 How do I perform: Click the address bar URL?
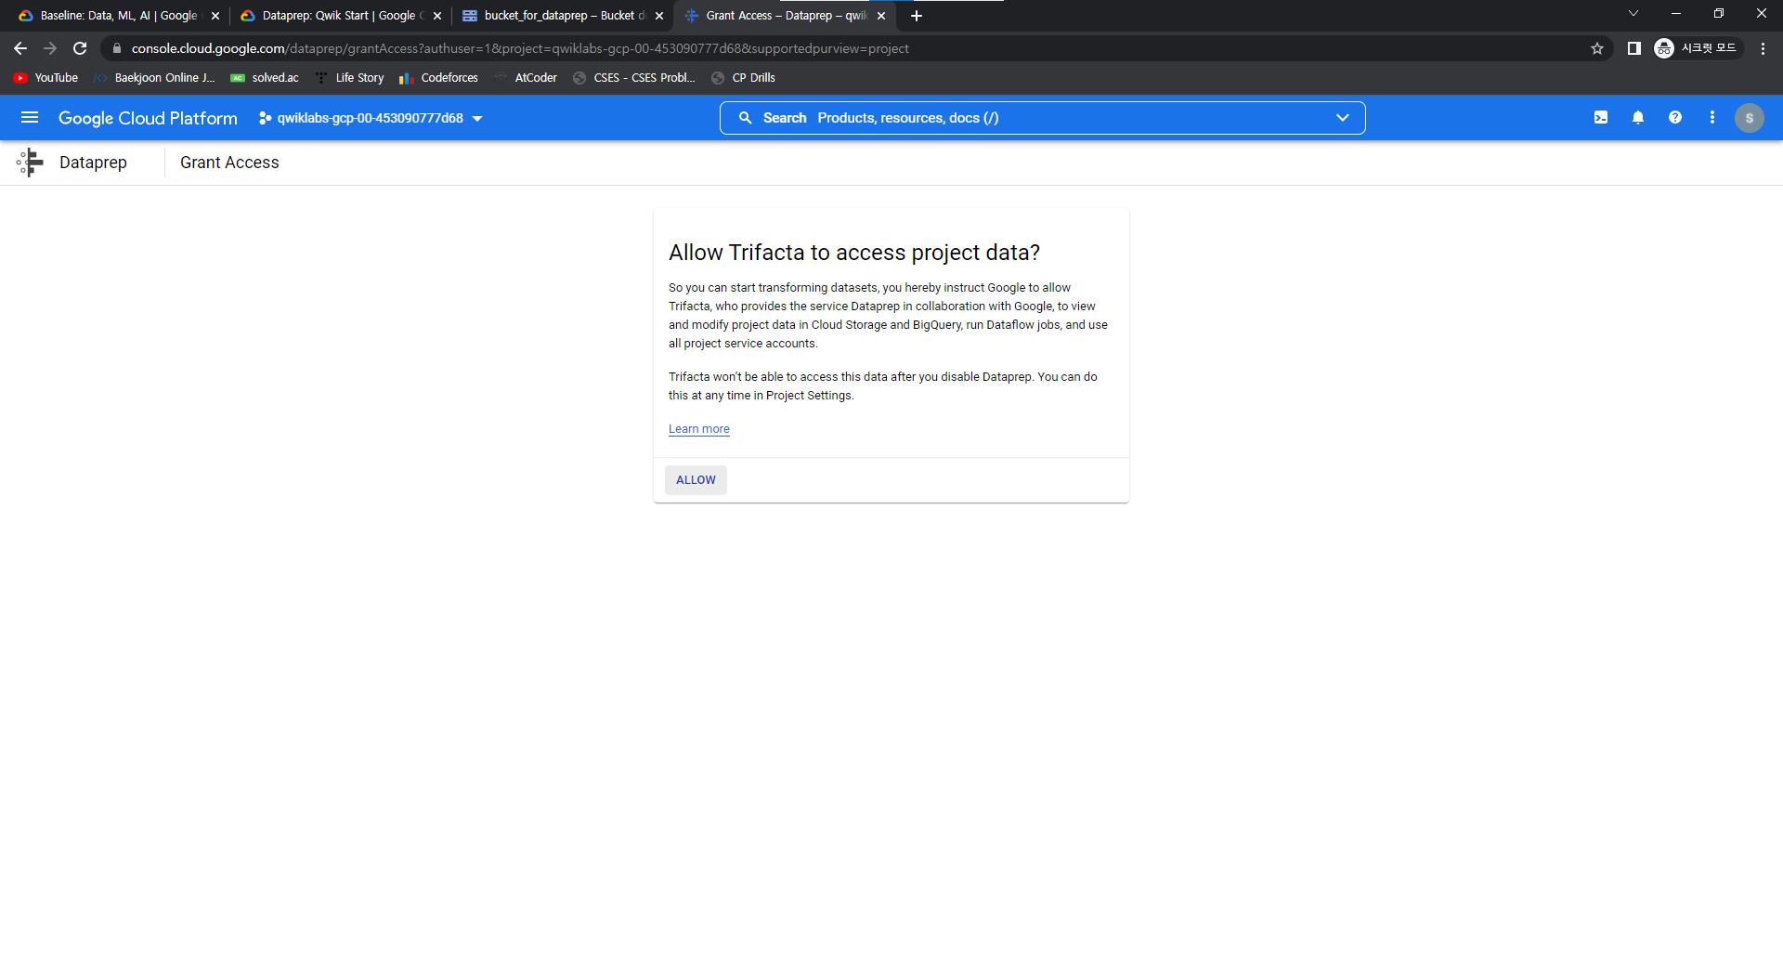click(520, 48)
